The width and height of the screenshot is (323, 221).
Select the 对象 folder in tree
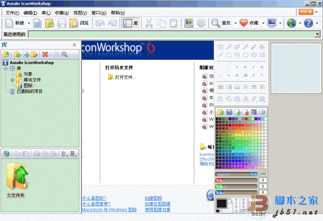(x=28, y=74)
